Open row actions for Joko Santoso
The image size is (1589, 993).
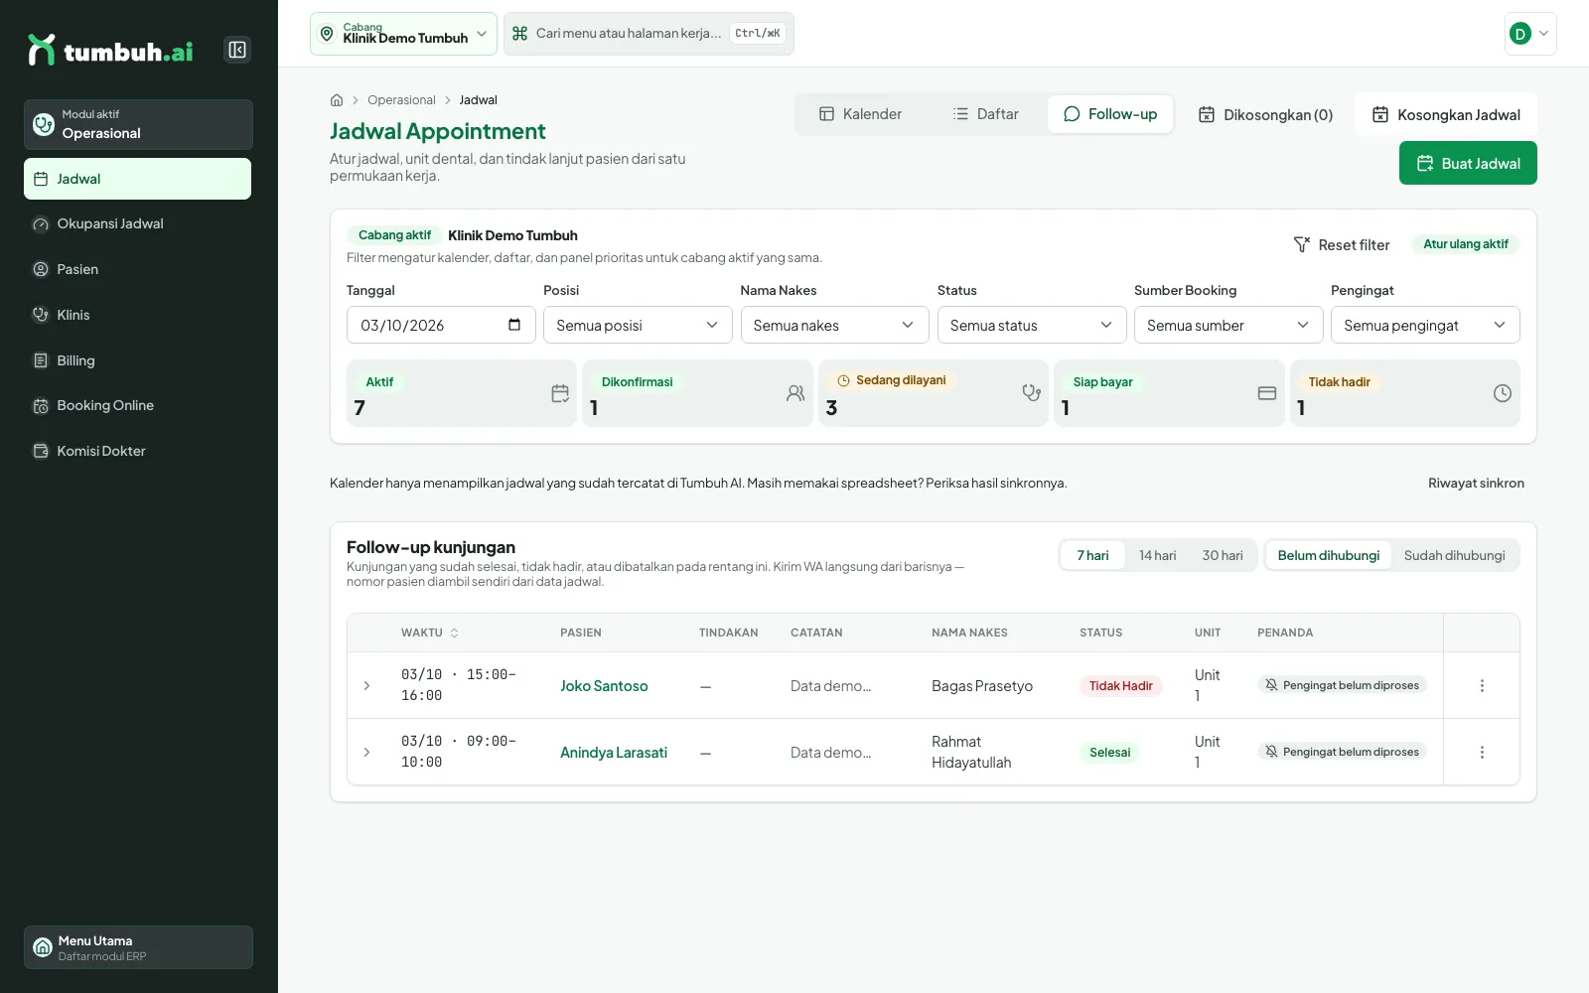[x=1482, y=686]
